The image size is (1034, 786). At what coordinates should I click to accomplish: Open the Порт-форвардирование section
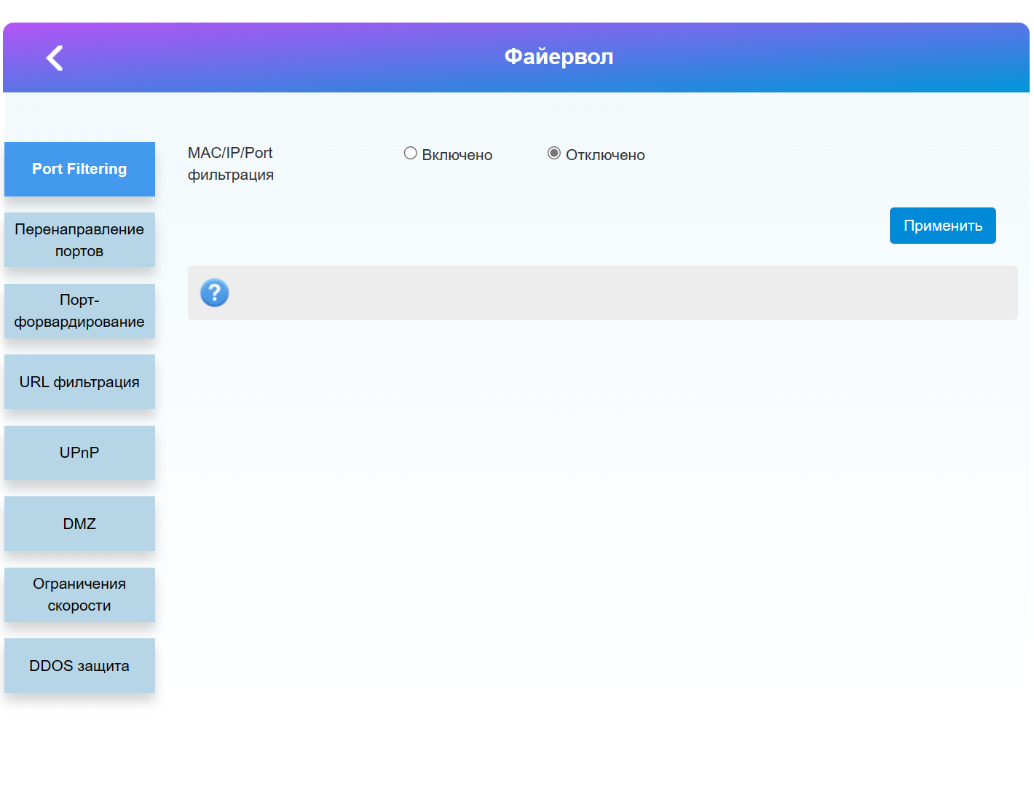[79, 311]
